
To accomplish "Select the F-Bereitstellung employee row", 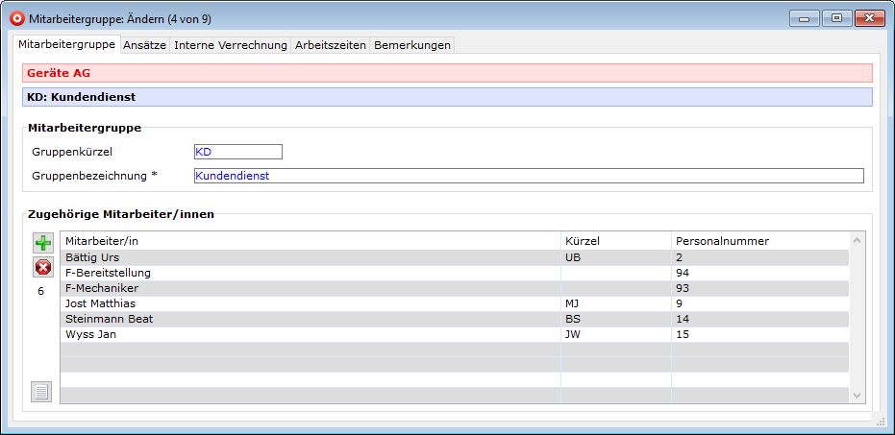I will 310,273.
